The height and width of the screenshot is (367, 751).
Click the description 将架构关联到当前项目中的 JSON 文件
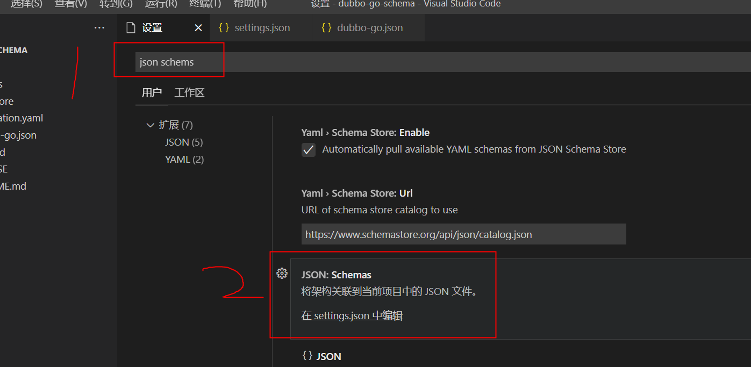(x=389, y=292)
